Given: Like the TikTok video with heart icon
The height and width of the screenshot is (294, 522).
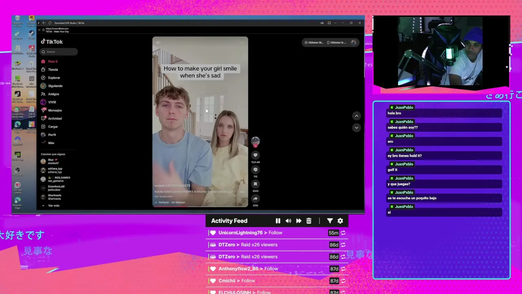Looking at the screenshot, I should [x=255, y=155].
